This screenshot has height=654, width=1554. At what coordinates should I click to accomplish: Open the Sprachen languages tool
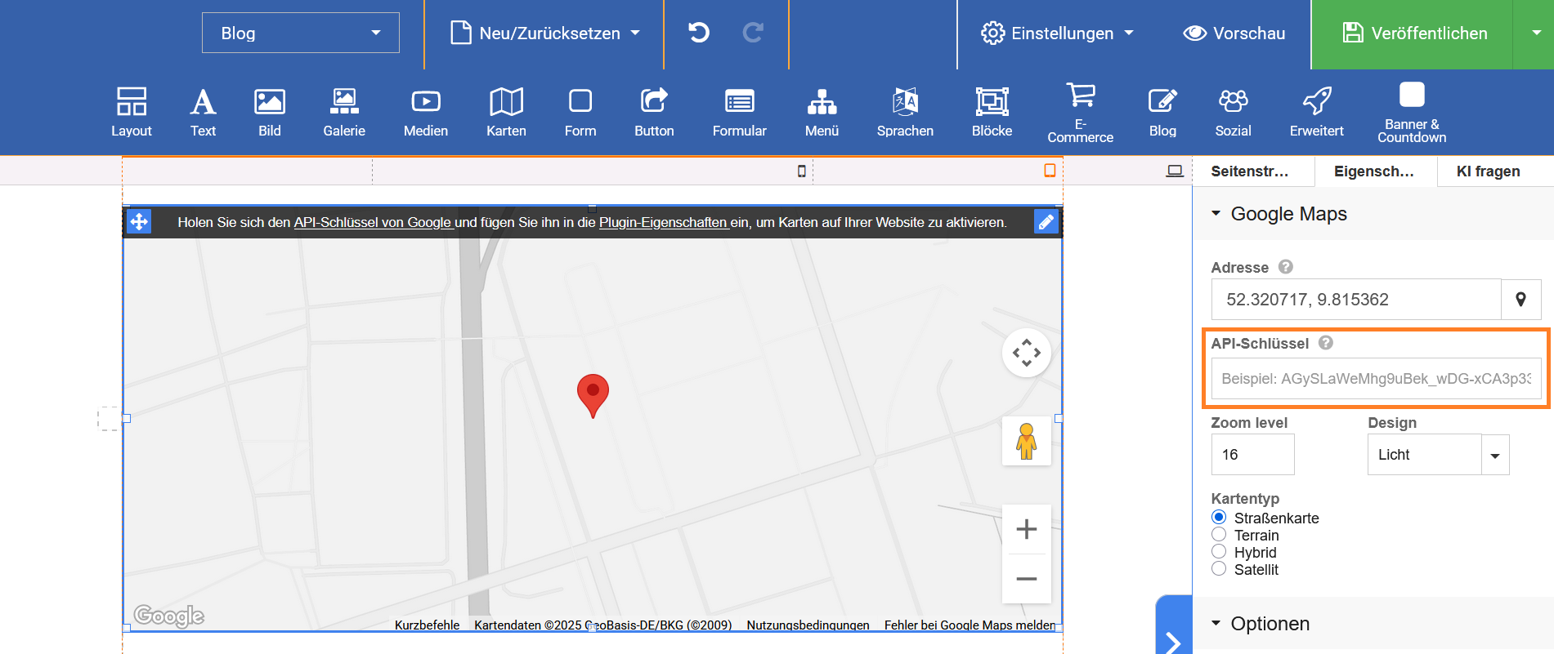point(905,112)
